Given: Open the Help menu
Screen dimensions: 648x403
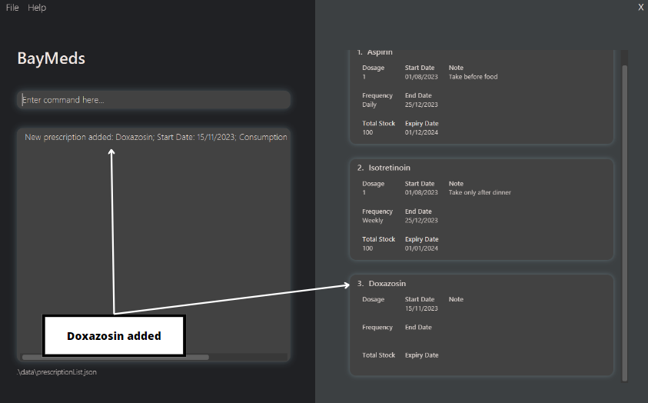Looking at the screenshot, I should tap(37, 8).
